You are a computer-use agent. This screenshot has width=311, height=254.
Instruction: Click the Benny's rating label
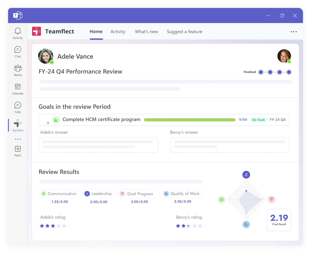tap(189, 217)
